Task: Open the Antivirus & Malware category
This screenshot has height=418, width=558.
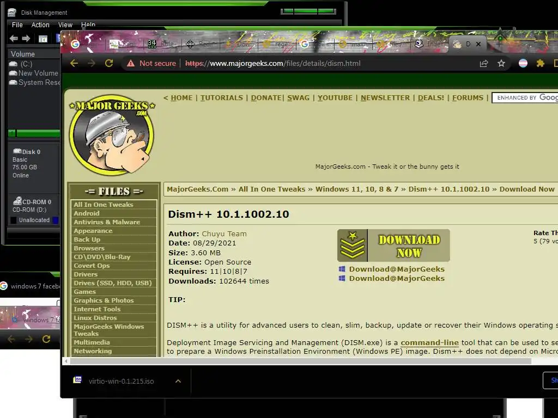Action: click(107, 222)
